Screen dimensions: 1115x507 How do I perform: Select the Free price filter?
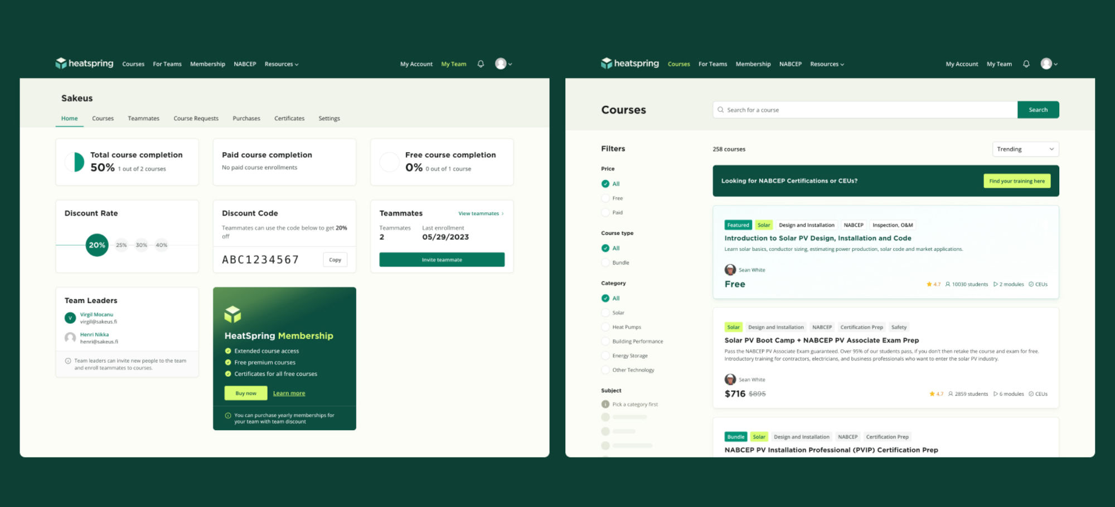click(605, 198)
